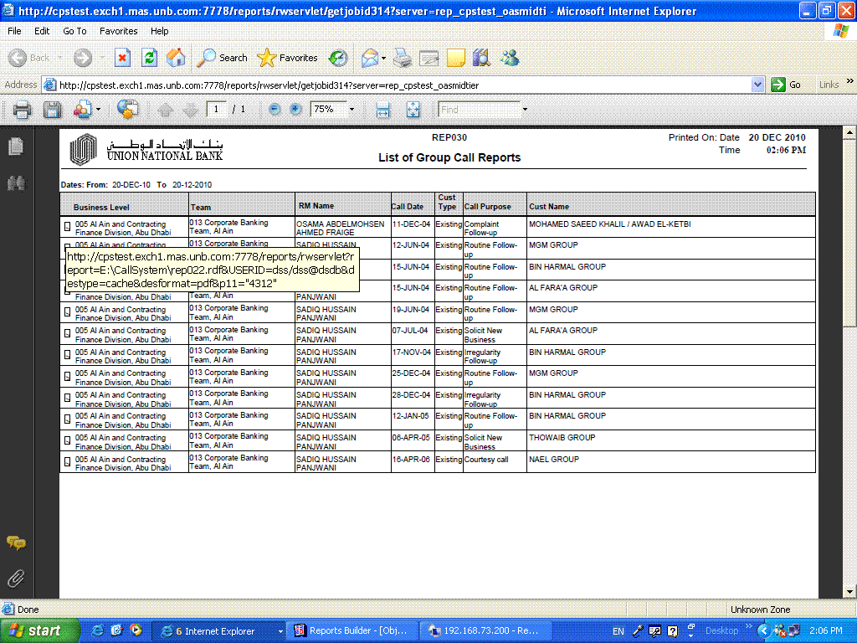Image resolution: width=857 pixels, height=643 pixels.
Task: Expand the address bar URL dropdown
Action: (757, 85)
